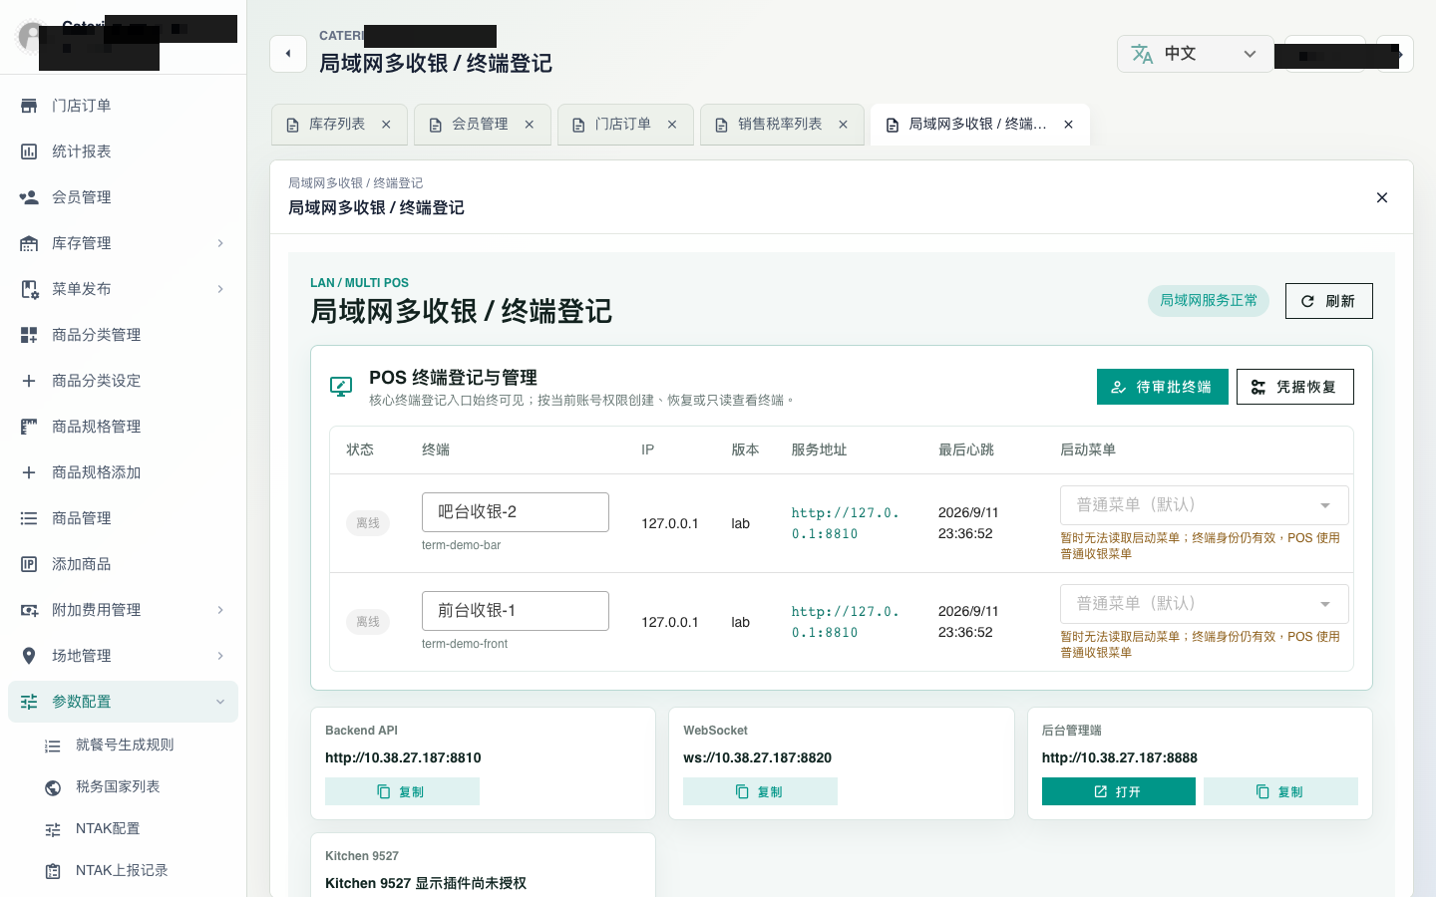The width and height of the screenshot is (1436, 897).
Task: Click the 税务国家列表 globe icon
Action: point(53,787)
